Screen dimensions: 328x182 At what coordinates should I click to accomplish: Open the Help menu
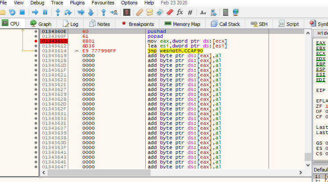tap(149, 3)
